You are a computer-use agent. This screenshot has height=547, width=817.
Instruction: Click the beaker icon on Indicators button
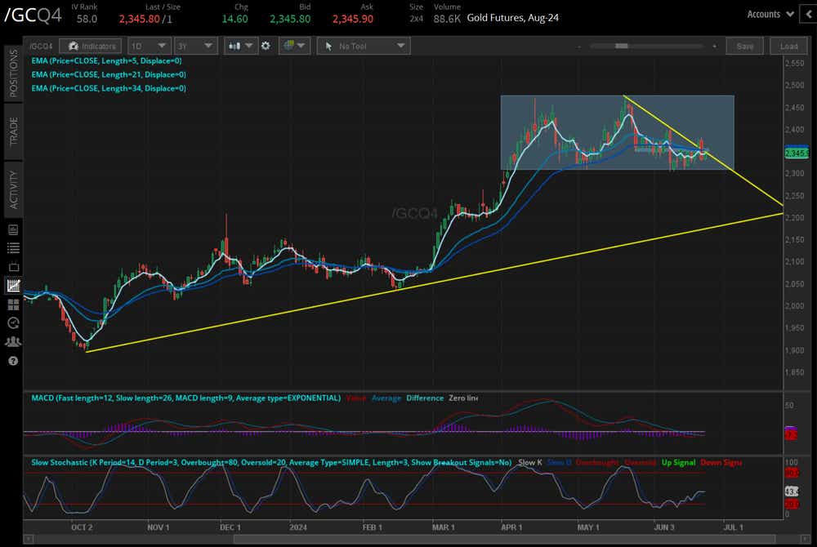pyautogui.click(x=73, y=47)
